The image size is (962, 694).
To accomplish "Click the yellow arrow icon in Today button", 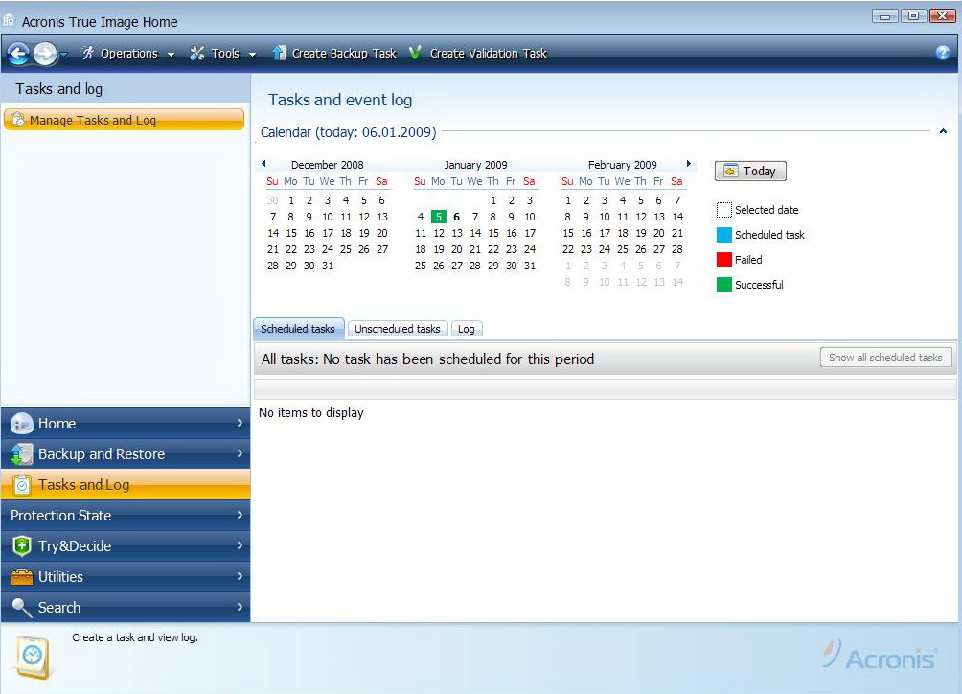I will coord(730,172).
